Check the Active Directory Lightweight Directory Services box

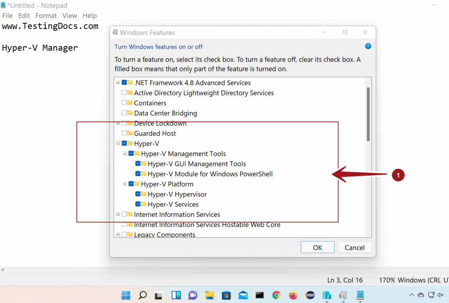click(124, 93)
